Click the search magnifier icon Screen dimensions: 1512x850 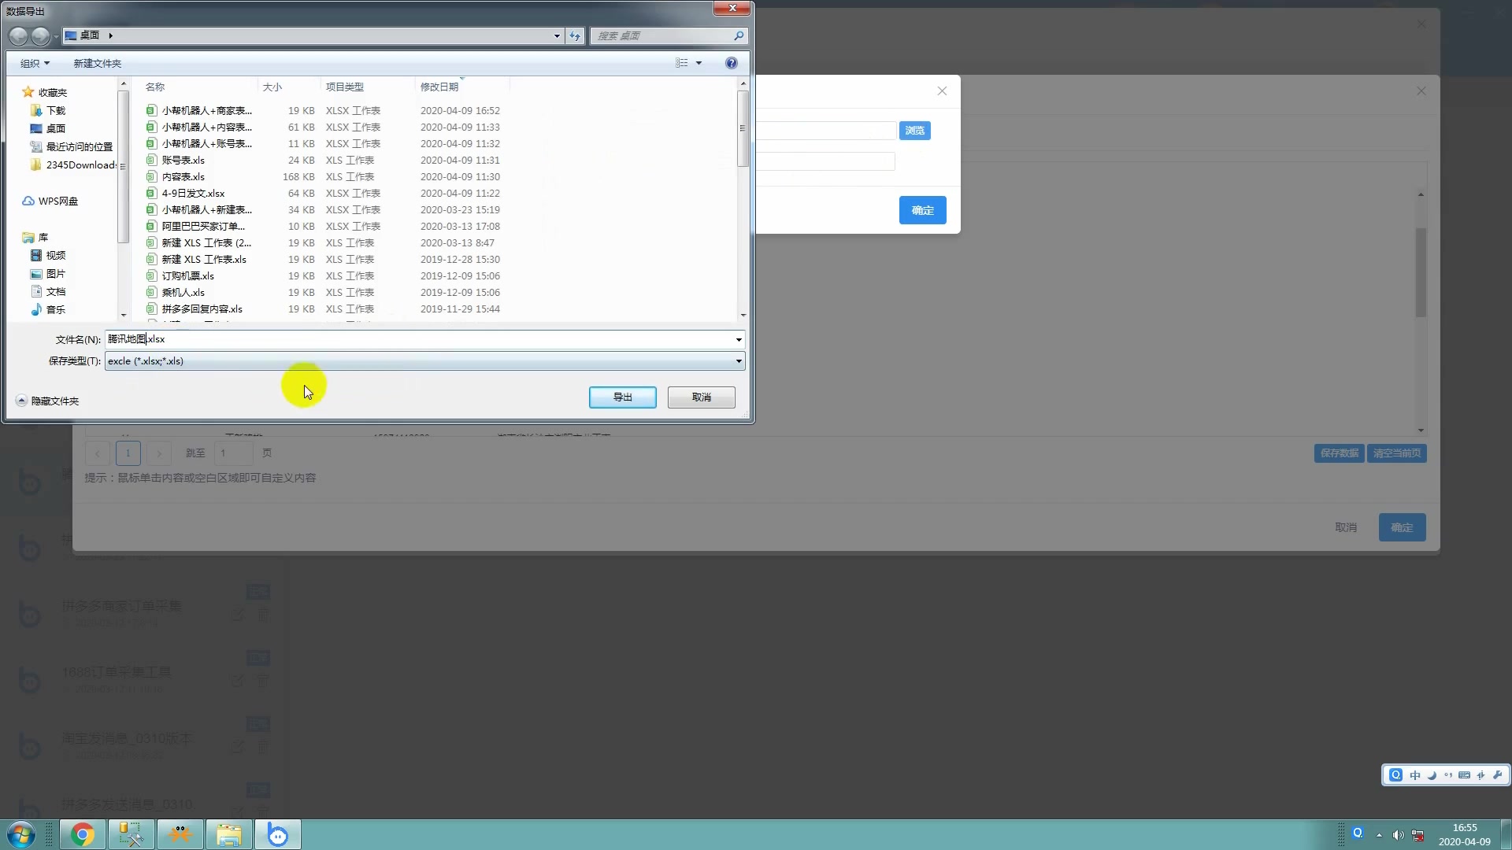[738, 35]
